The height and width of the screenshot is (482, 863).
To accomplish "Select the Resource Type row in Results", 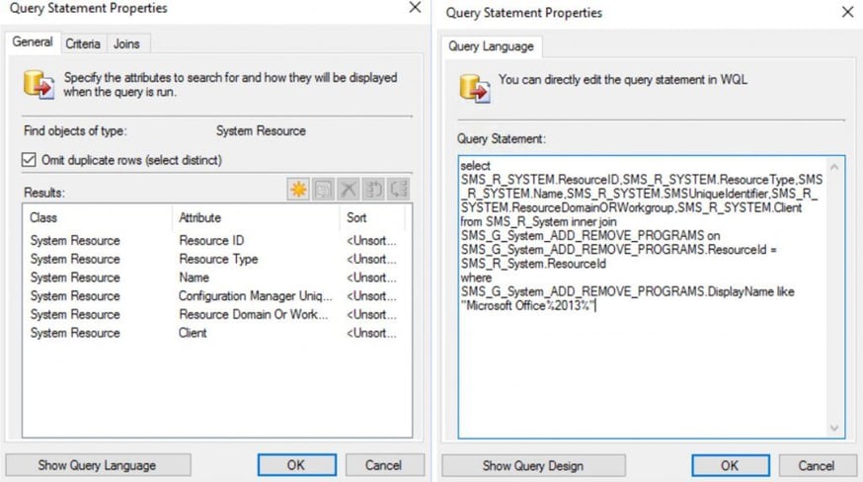I will pos(217,259).
